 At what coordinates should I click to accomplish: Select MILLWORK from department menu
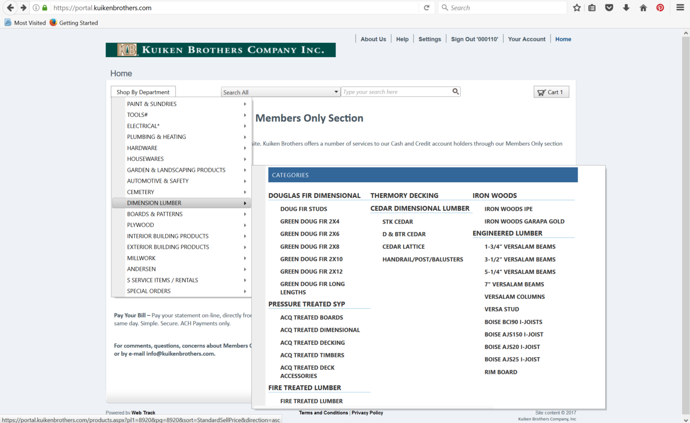(x=141, y=258)
